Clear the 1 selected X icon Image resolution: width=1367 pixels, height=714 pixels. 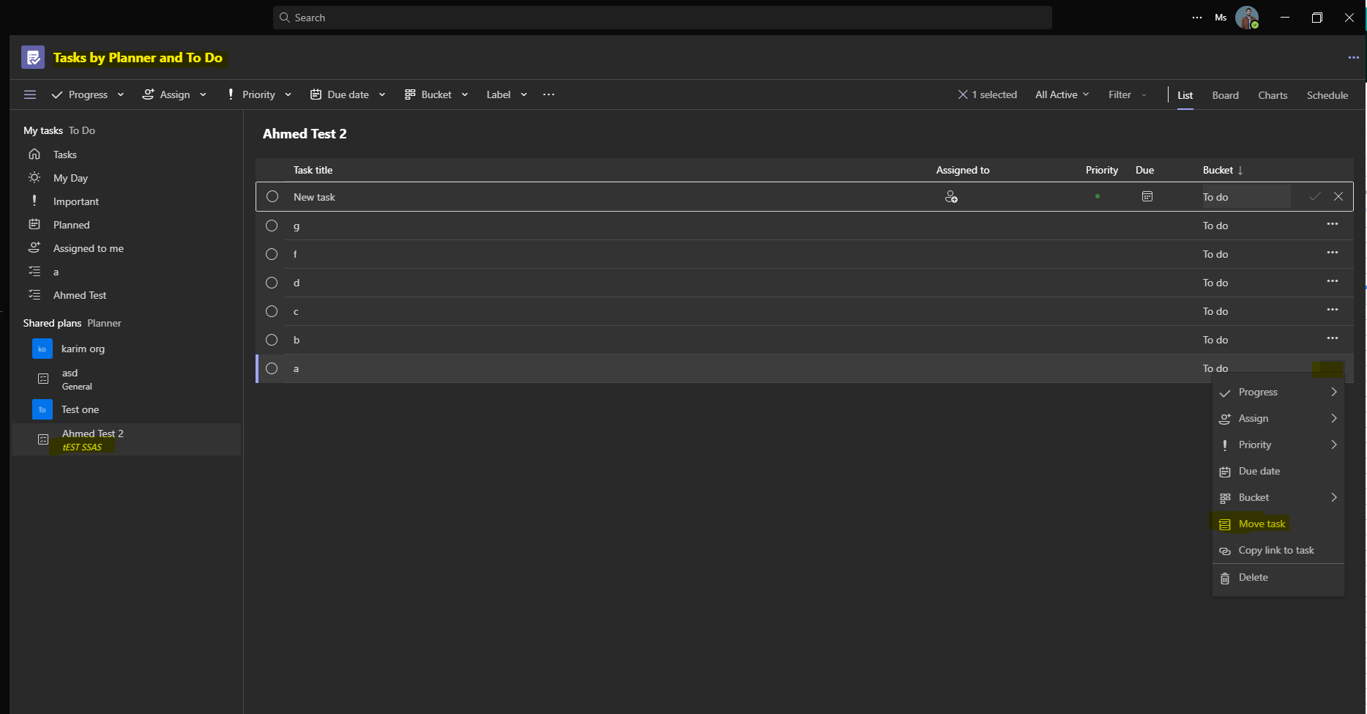pos(963,94)
